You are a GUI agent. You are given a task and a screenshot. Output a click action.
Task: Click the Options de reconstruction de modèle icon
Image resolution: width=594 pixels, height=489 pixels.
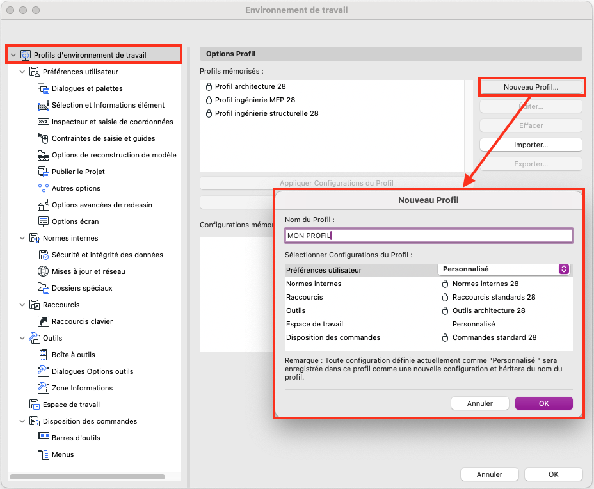[43, 155]
